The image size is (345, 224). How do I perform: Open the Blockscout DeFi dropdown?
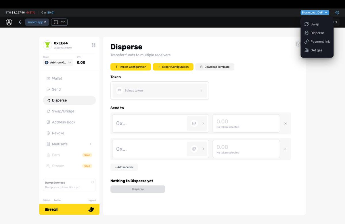tap(315, 13)
